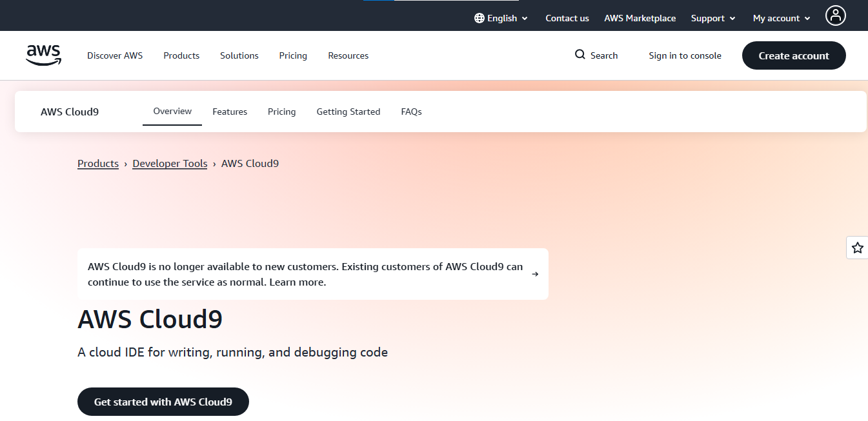Screen dimensions: 868x421
Task: Open the AWS Cloud9 Pricing tab
Action: coord(281,112)
